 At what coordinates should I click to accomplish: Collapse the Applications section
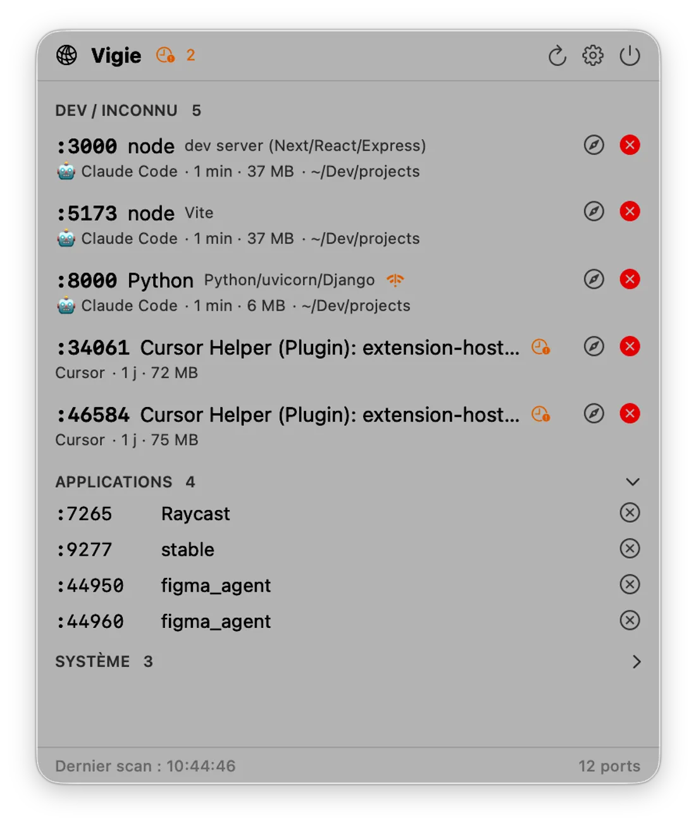coord(633,482)
